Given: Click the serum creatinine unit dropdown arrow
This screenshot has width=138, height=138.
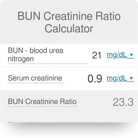Looking at the screenshot, I should pos(131,78).
